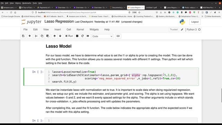Go to the browser home page icon
Screen dimensions: 222x125
[x=15, y=12]
